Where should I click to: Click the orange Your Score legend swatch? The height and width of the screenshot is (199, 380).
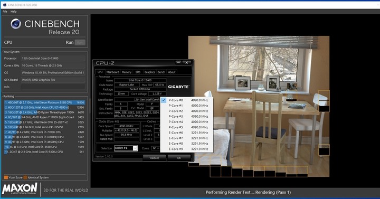pyautogui.click(x=6, y=177)
